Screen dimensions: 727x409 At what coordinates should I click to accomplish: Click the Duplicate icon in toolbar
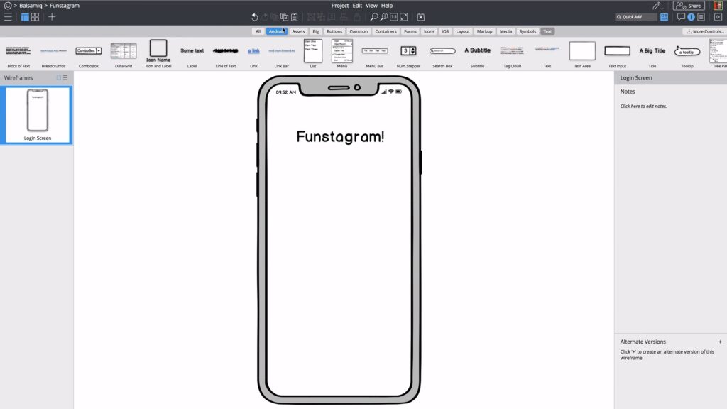284,17
